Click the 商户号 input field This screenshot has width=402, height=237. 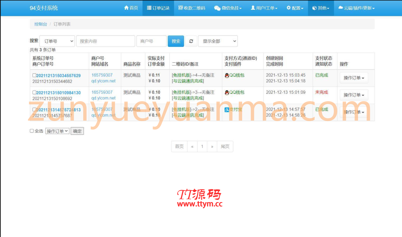[151, 41]
